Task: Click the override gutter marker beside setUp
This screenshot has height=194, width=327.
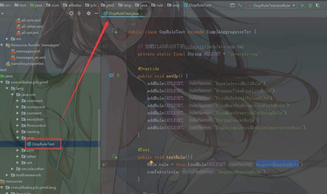Action: pos(112,75)
